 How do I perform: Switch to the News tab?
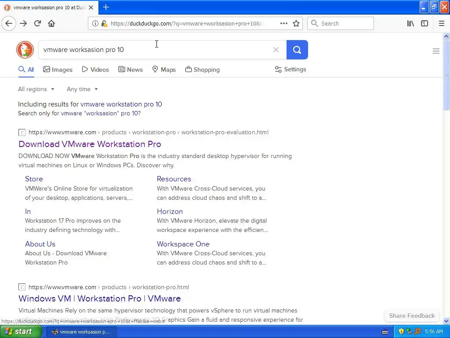click(130, 70)
